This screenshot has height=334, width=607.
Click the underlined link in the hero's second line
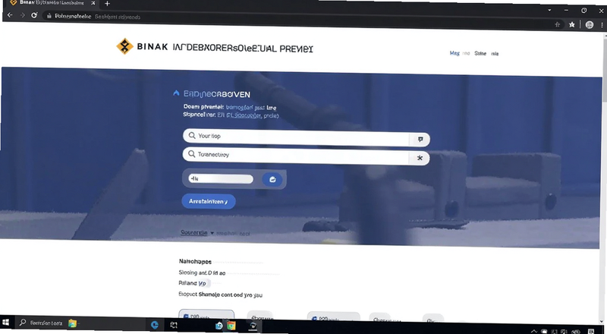pyautogui.click(x=247, y=115)
